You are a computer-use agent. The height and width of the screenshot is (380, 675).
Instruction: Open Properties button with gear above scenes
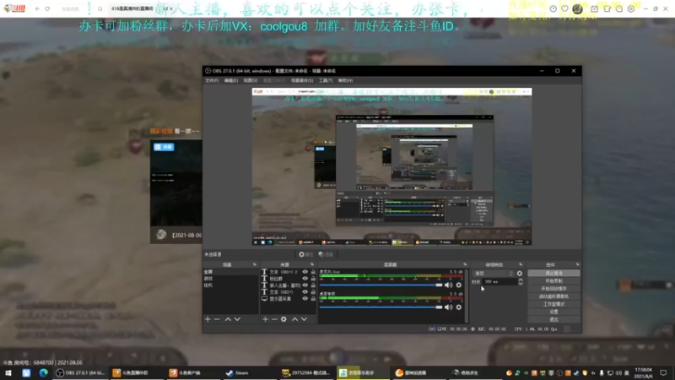click(306, 254)
